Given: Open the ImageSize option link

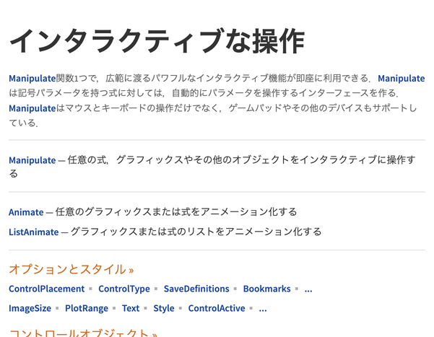Looking at the screenshot, I should tap(30, 308).
